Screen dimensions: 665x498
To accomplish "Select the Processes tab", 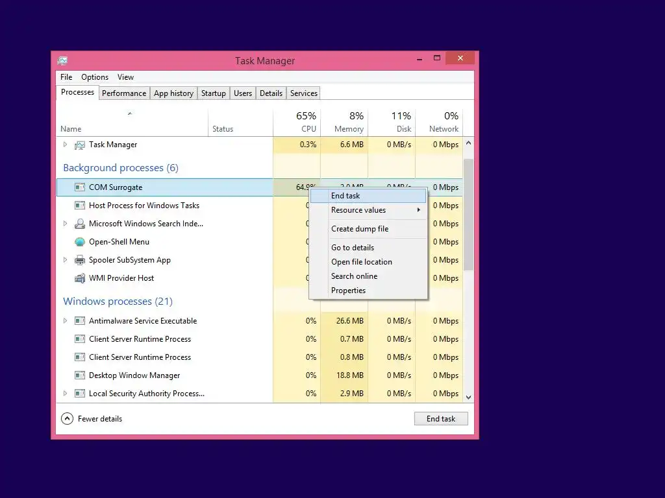I will tap(78, 92).
